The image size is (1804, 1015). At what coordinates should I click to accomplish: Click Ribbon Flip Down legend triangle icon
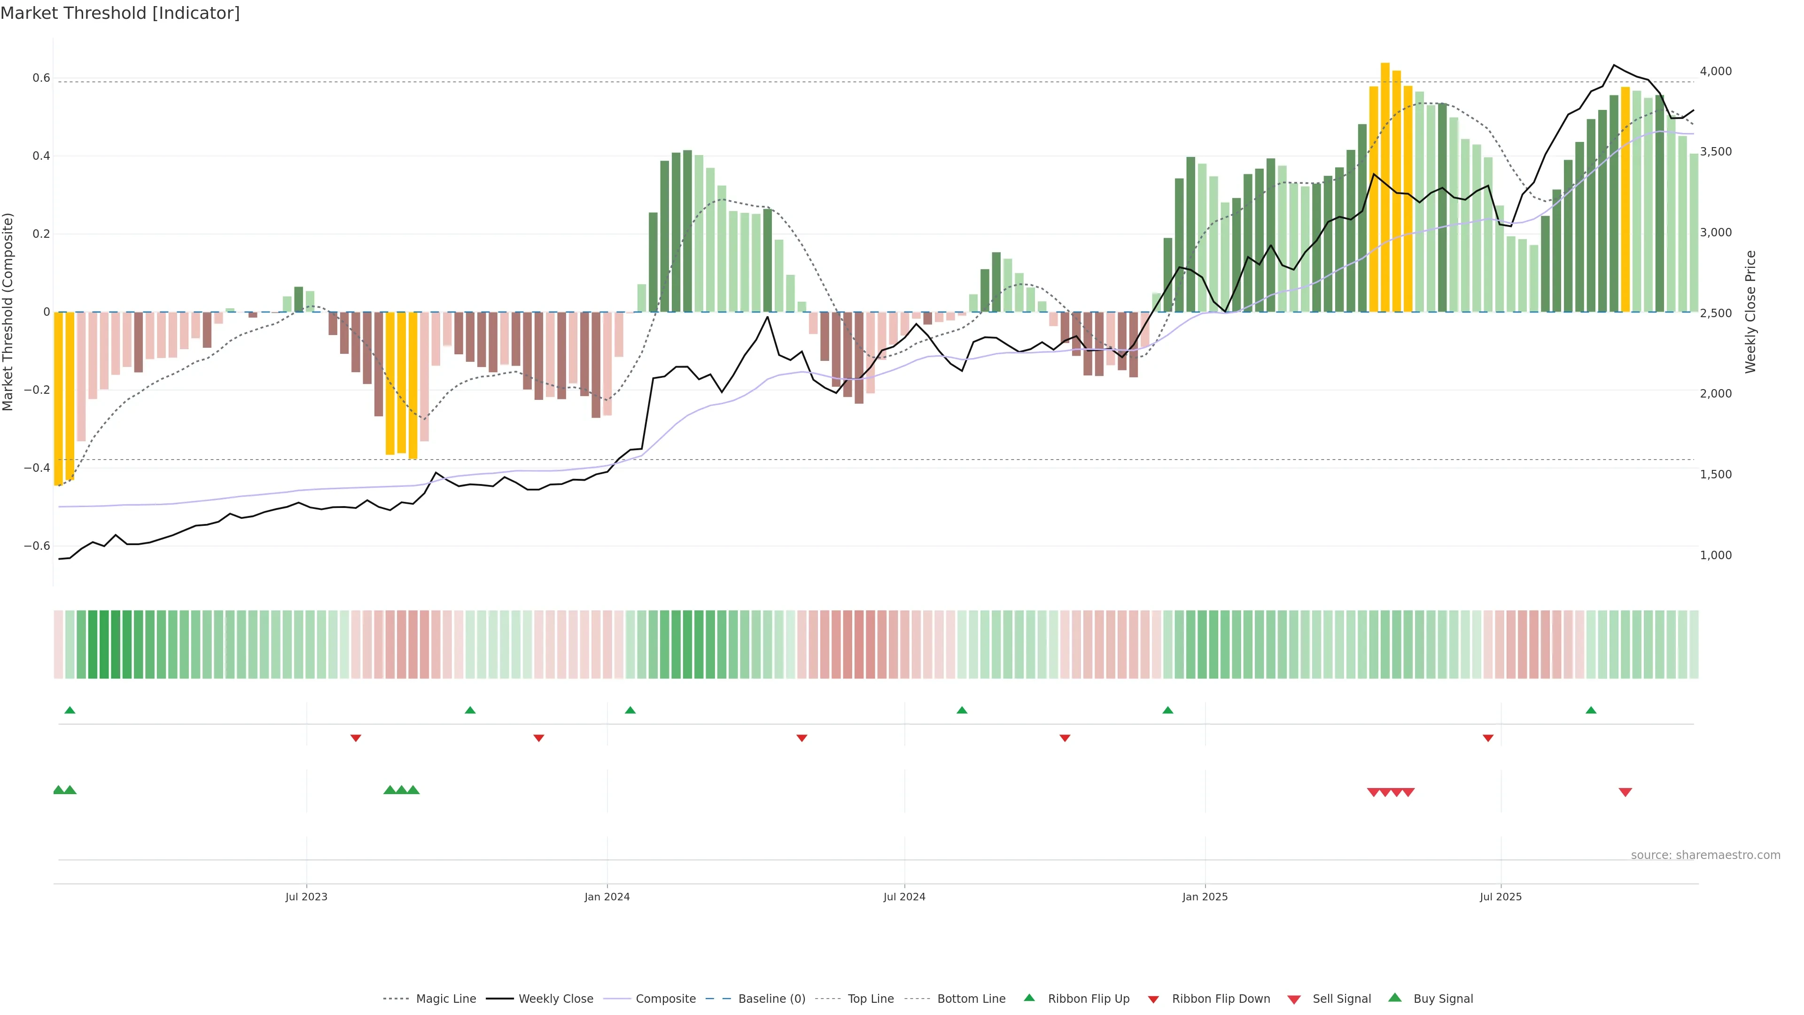tap(1153, 999)
